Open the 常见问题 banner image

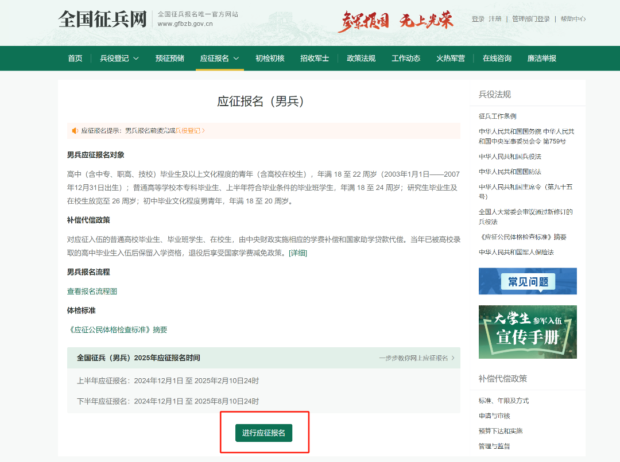pyautogui.click(x=528, y=281)
